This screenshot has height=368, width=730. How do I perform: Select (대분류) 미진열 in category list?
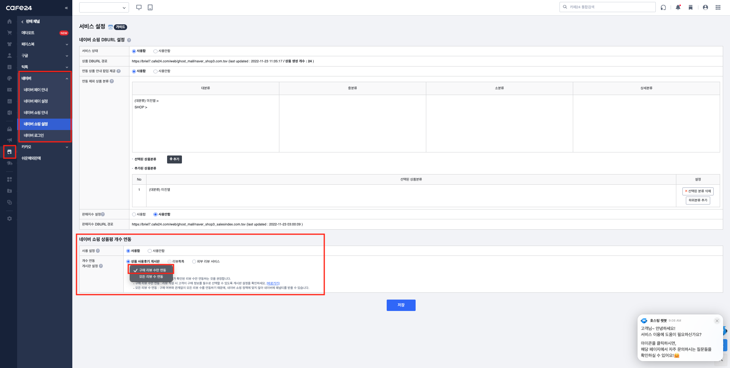pyautogui.click(x=147, y=101)
